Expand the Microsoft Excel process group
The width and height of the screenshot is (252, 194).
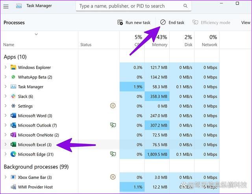6,144
